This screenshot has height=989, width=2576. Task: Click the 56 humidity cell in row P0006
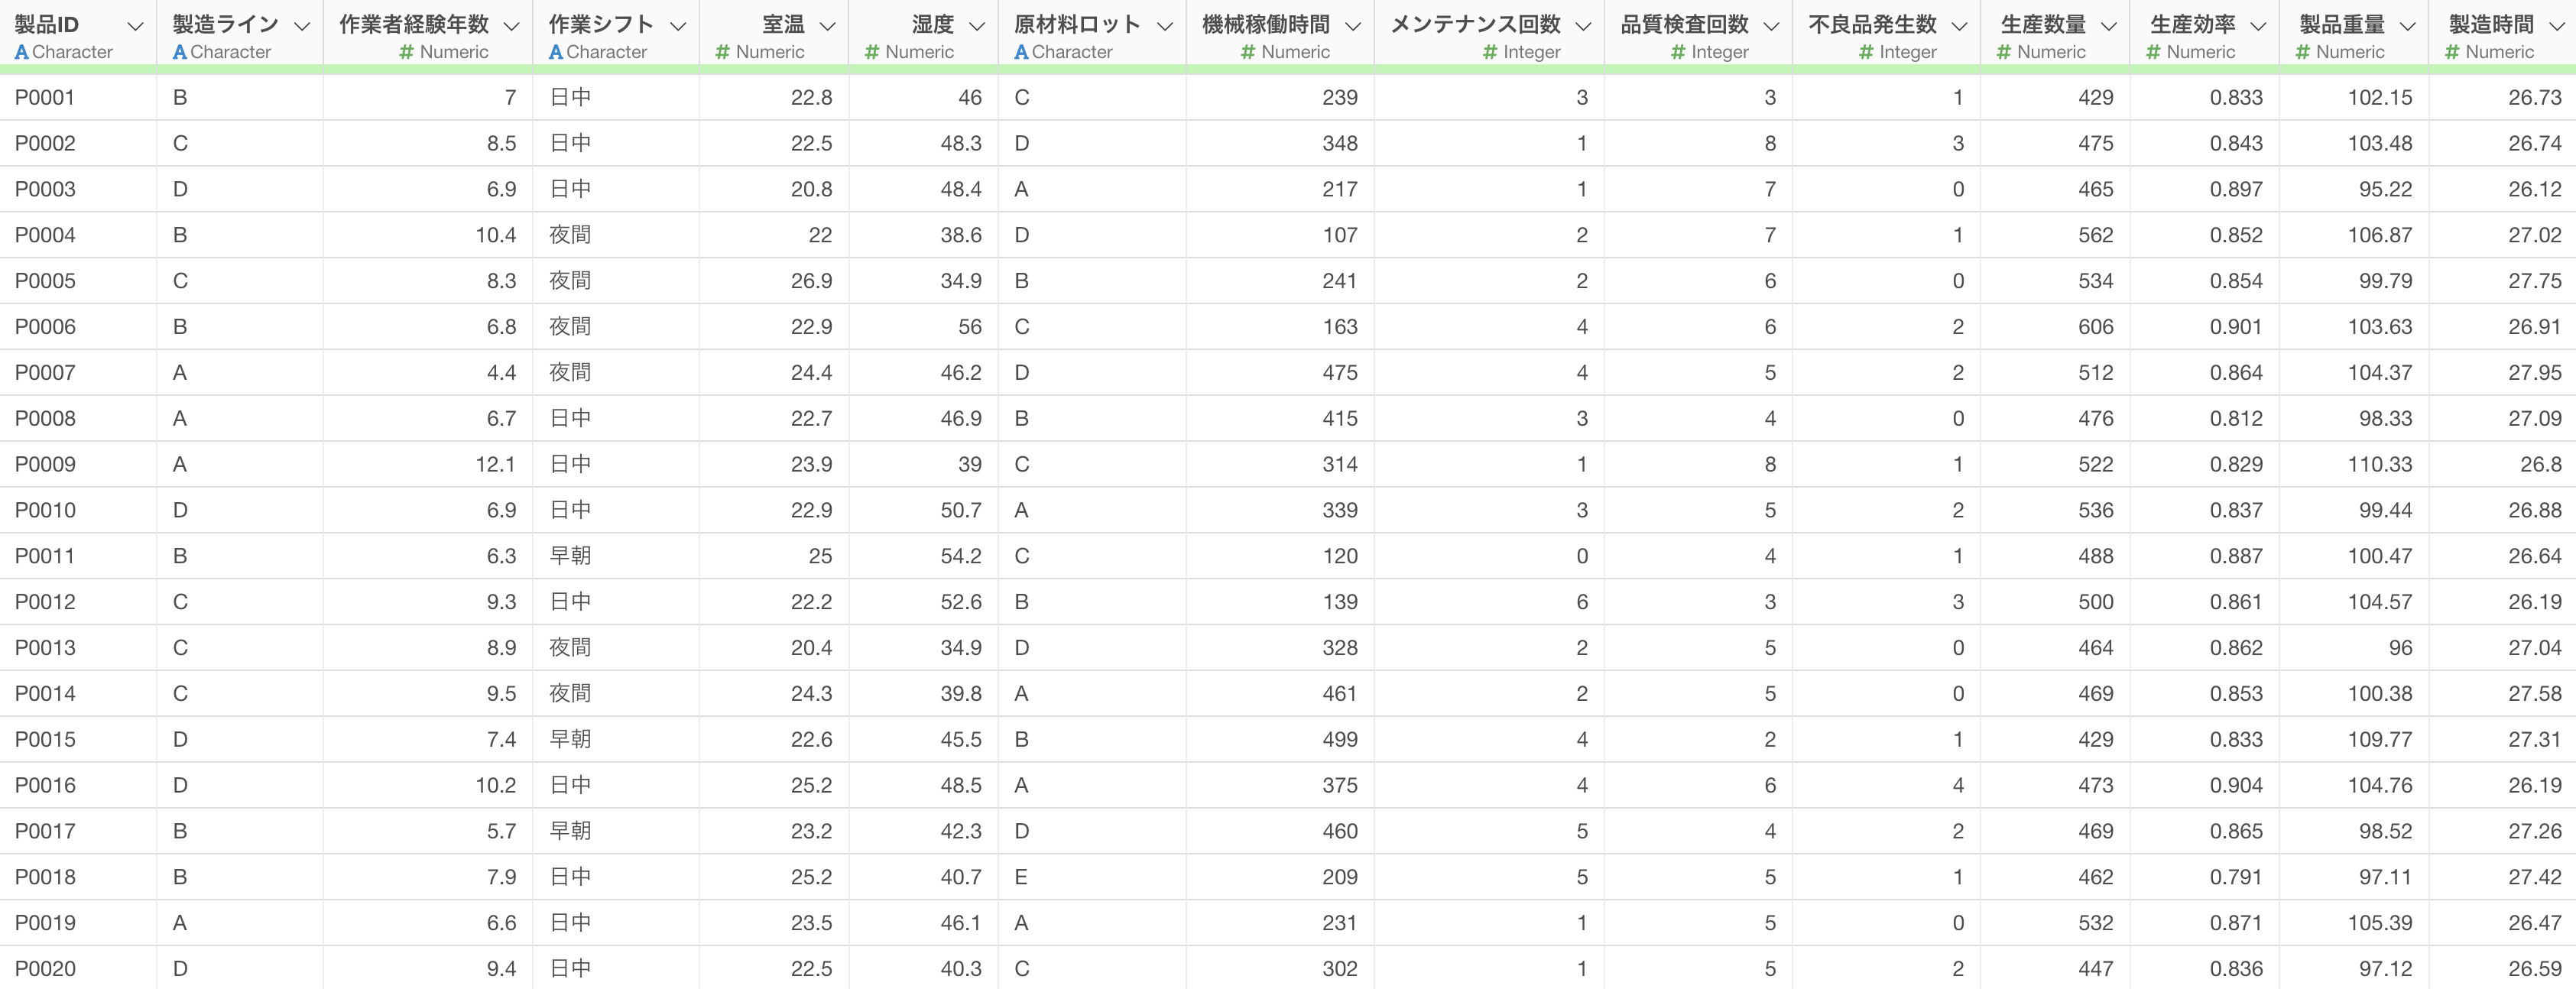click(x=923, y=326)
